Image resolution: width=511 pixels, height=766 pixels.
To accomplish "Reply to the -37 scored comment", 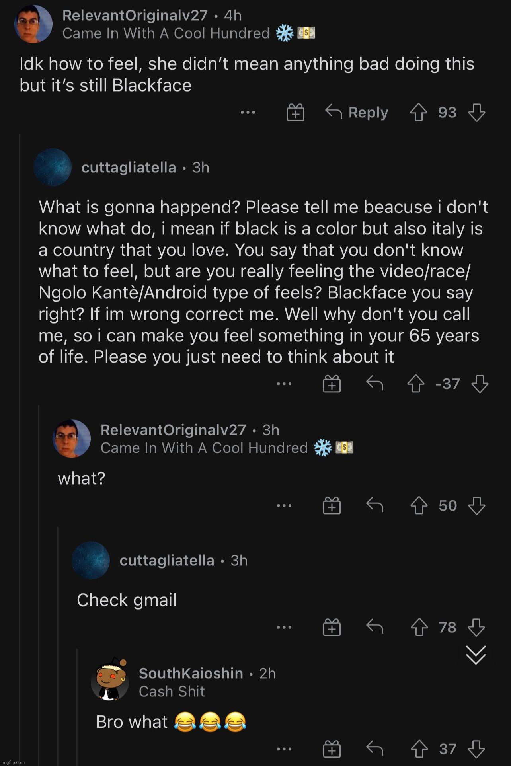I will pos(374,384).
